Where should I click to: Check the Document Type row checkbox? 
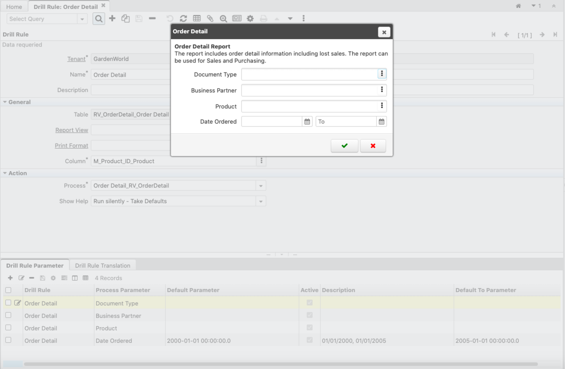[8, 303]
